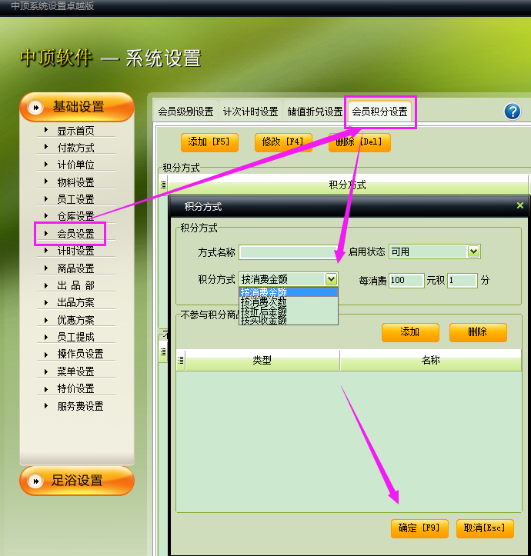Open 积分方式 combo box arrow

coord(331,279)
